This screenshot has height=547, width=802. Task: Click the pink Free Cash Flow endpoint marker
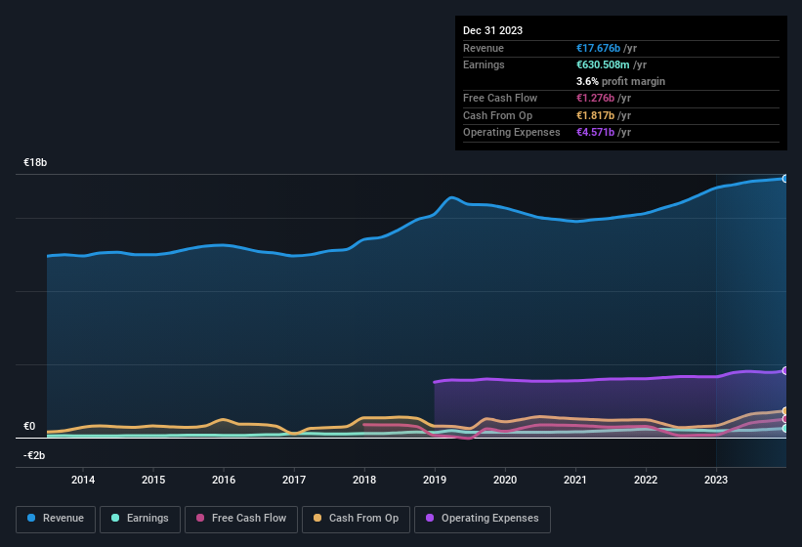[x=784, y=419]
